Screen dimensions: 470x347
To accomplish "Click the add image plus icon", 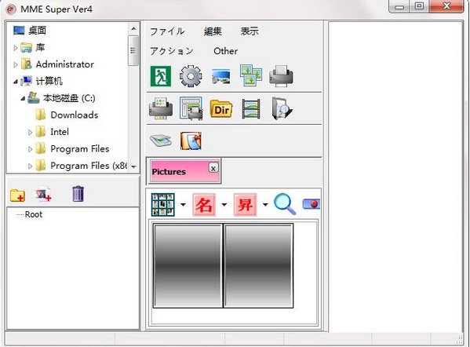I will pyautogui.click(x=43, y=194).
